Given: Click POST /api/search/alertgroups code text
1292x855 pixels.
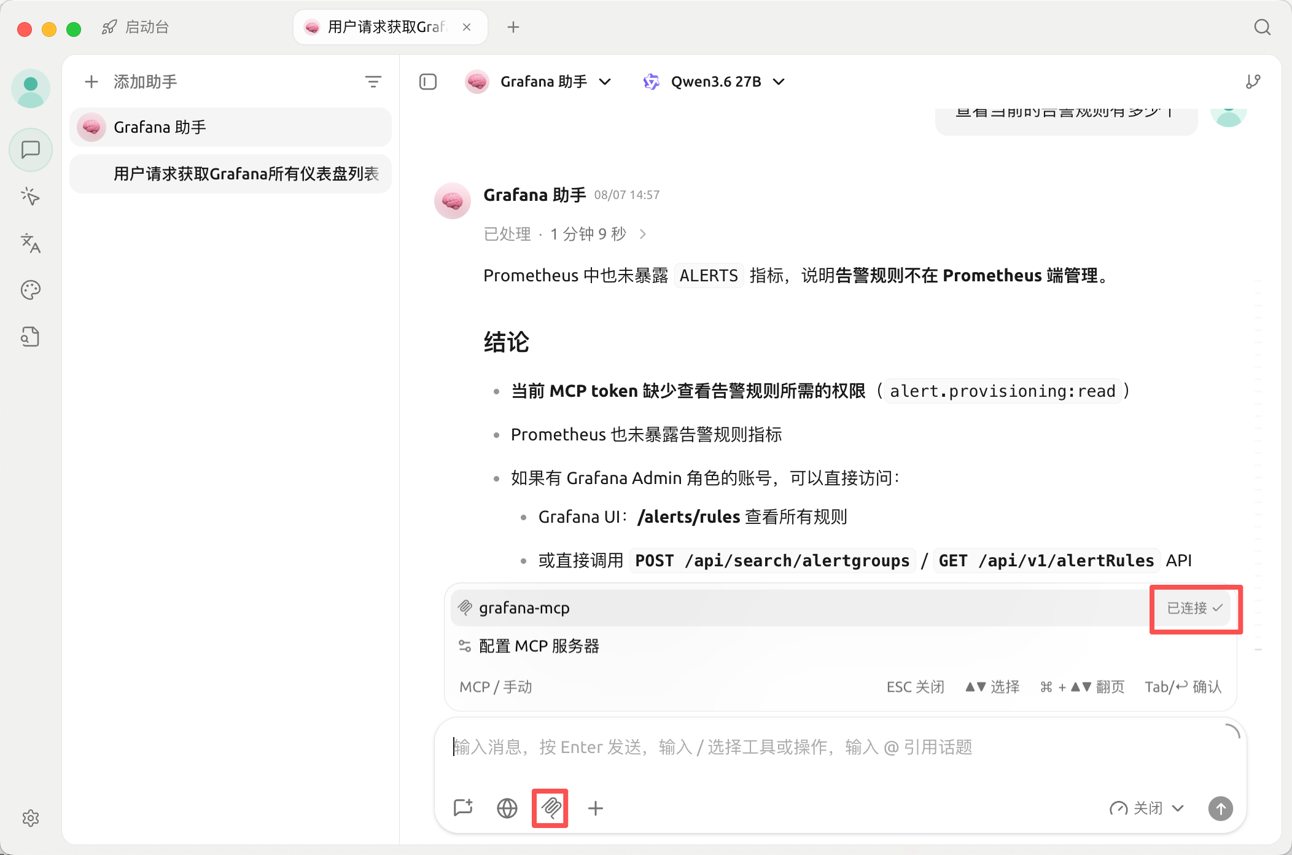Looking at the screenshot, I should 772,561.
